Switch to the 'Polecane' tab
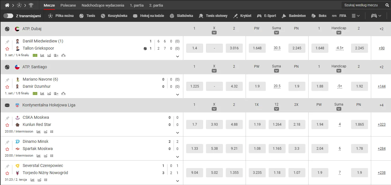This screenshot has height=185, width=391. pos(68,5)
